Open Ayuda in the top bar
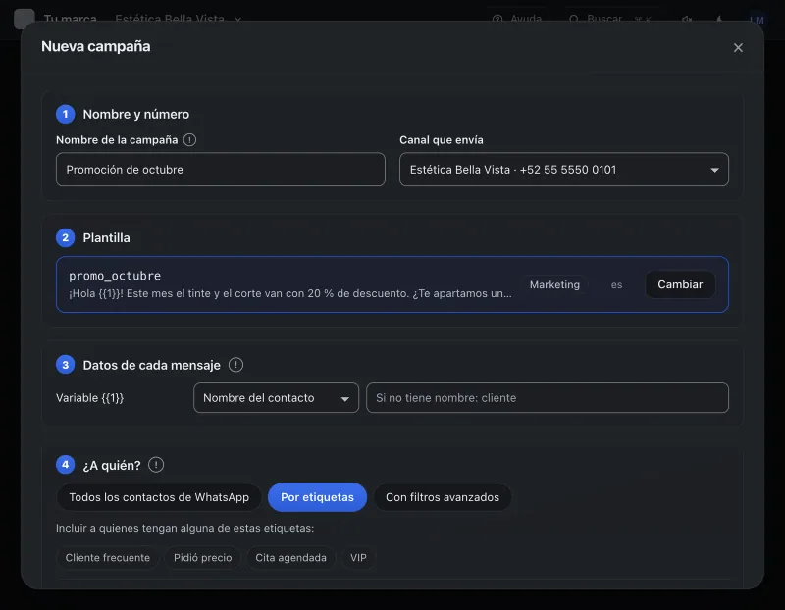 (517, 19)
